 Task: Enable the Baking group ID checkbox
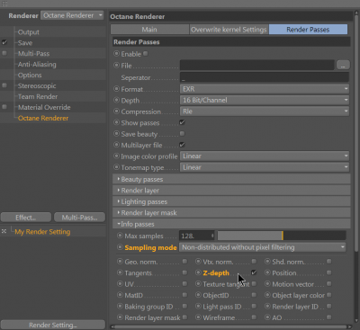tap(184, 306)
